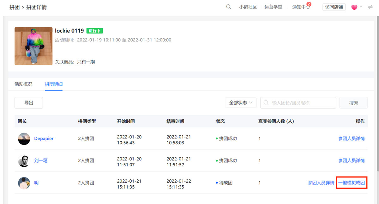This screenshot has width=379, height=204.
Task: Click the 访问店铺 button
Action: [334, 7]
